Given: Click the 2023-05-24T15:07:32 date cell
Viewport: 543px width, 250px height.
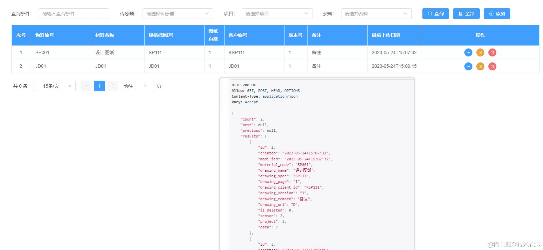Looking at the screenshot, I should click(394, 52).
